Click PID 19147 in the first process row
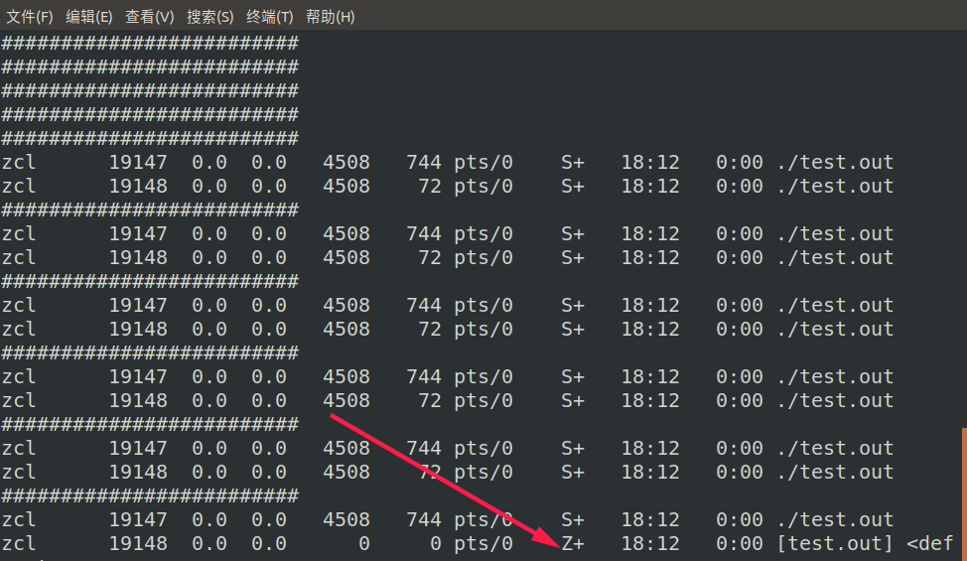 click(x=138, y=162)
